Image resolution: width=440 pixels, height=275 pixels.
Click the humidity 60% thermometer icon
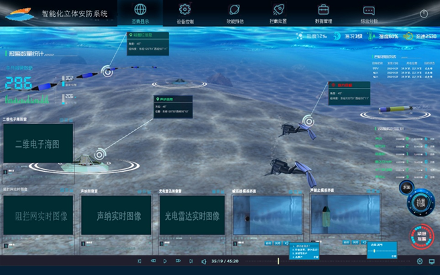(371, 36)
